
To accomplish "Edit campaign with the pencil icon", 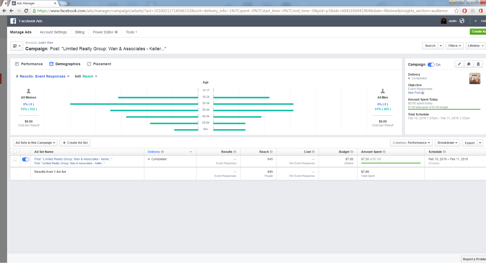I will click(459, 64).
